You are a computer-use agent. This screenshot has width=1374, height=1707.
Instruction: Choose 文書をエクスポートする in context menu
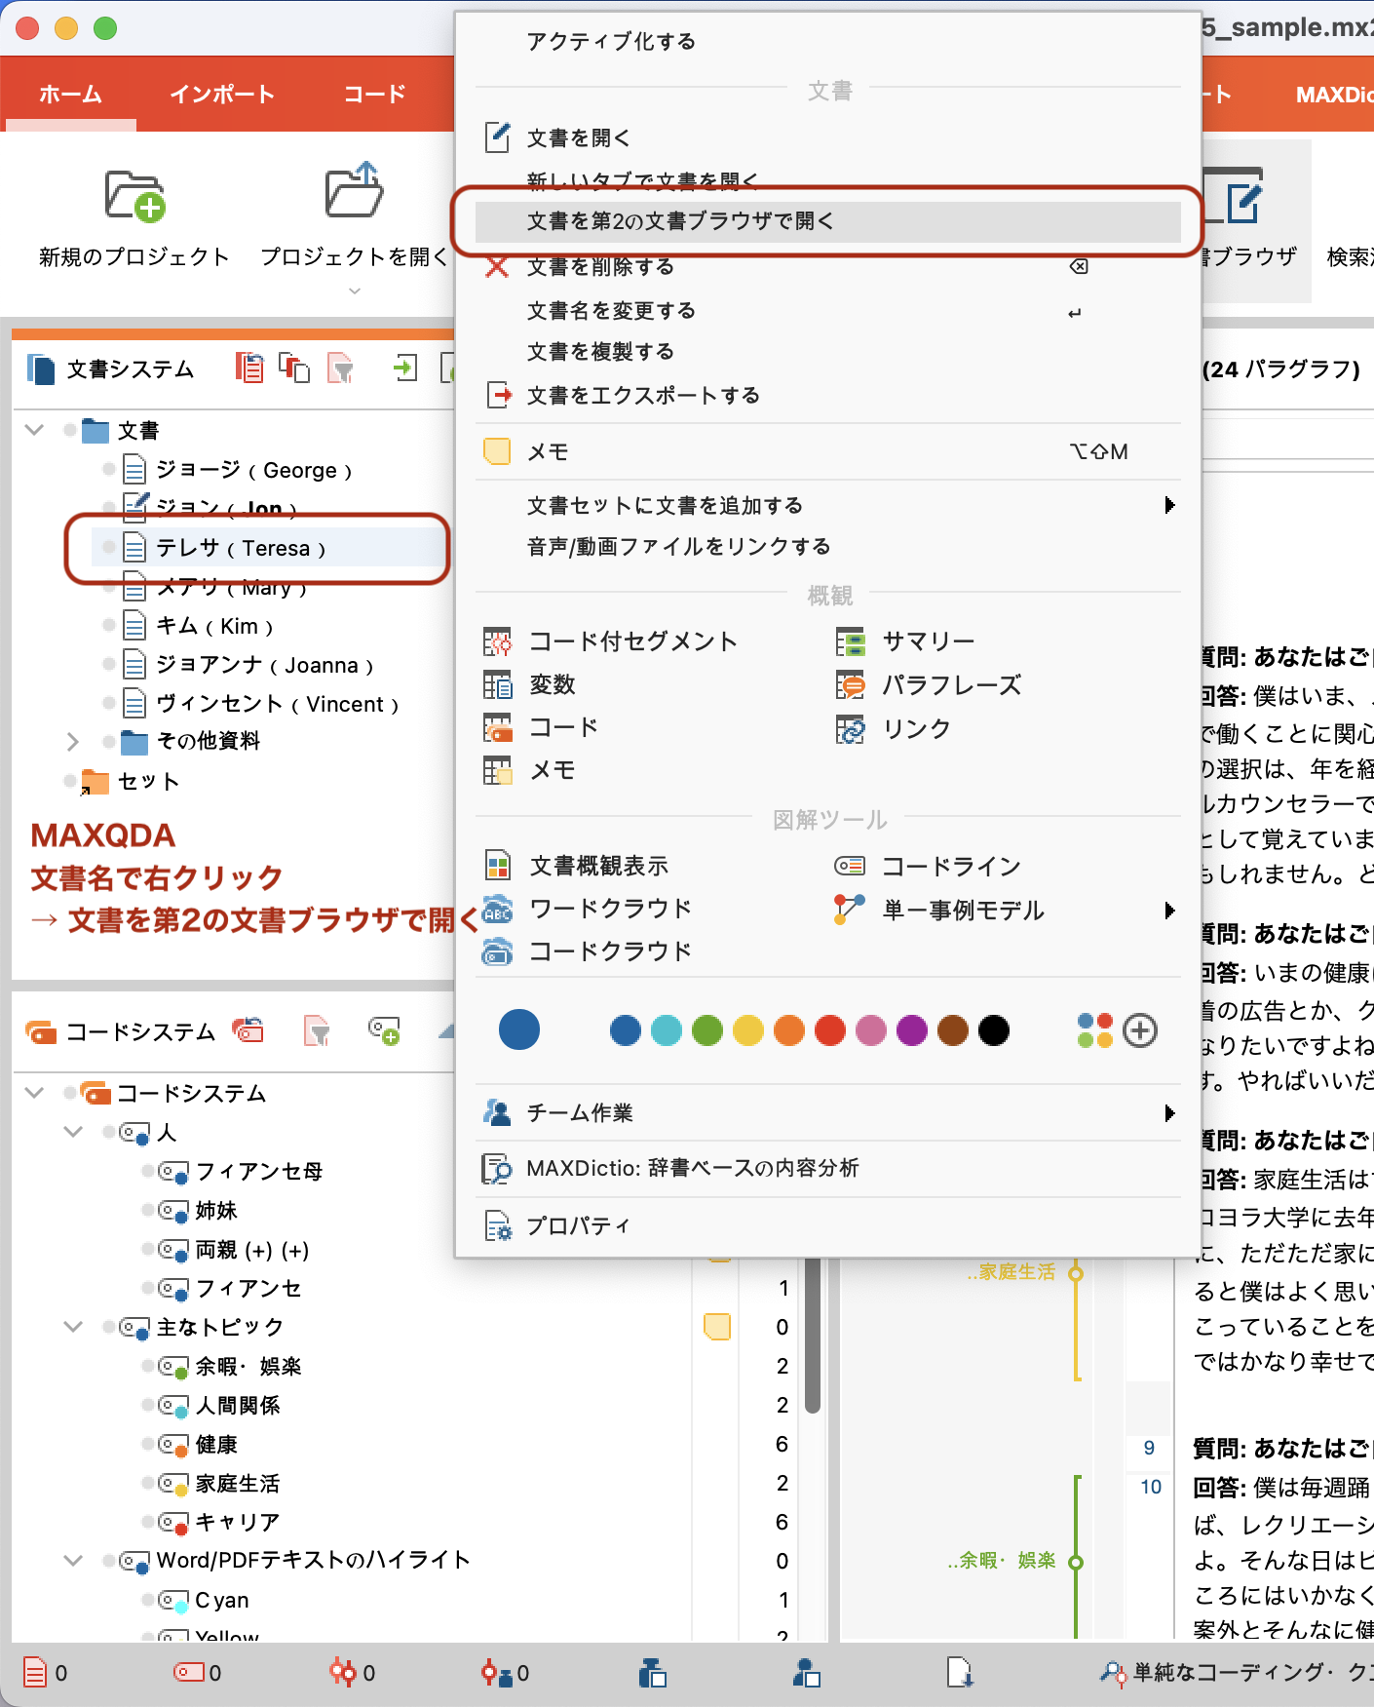click(x=643, y=396)
